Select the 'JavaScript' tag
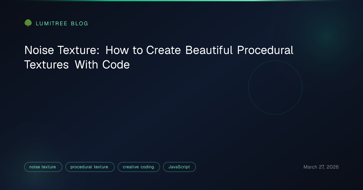363x190 pixels. tap(179, 167)
